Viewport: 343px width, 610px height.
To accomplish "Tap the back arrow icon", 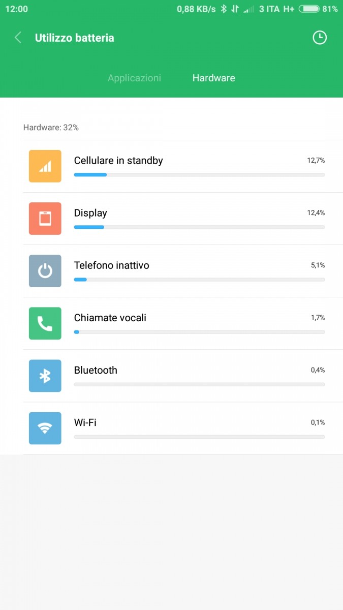I will pyautogui.click(x=18, y=38).
